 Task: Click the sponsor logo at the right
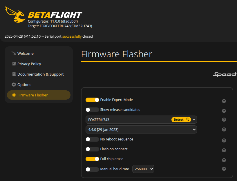point(225,74)
